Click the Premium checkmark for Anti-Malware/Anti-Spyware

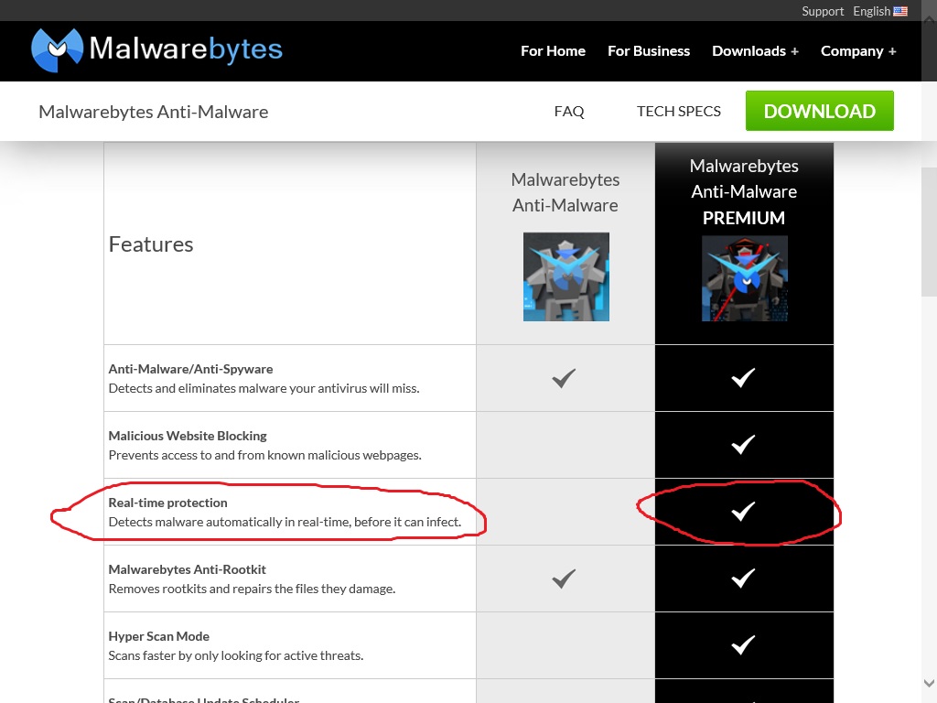point(743,378)
